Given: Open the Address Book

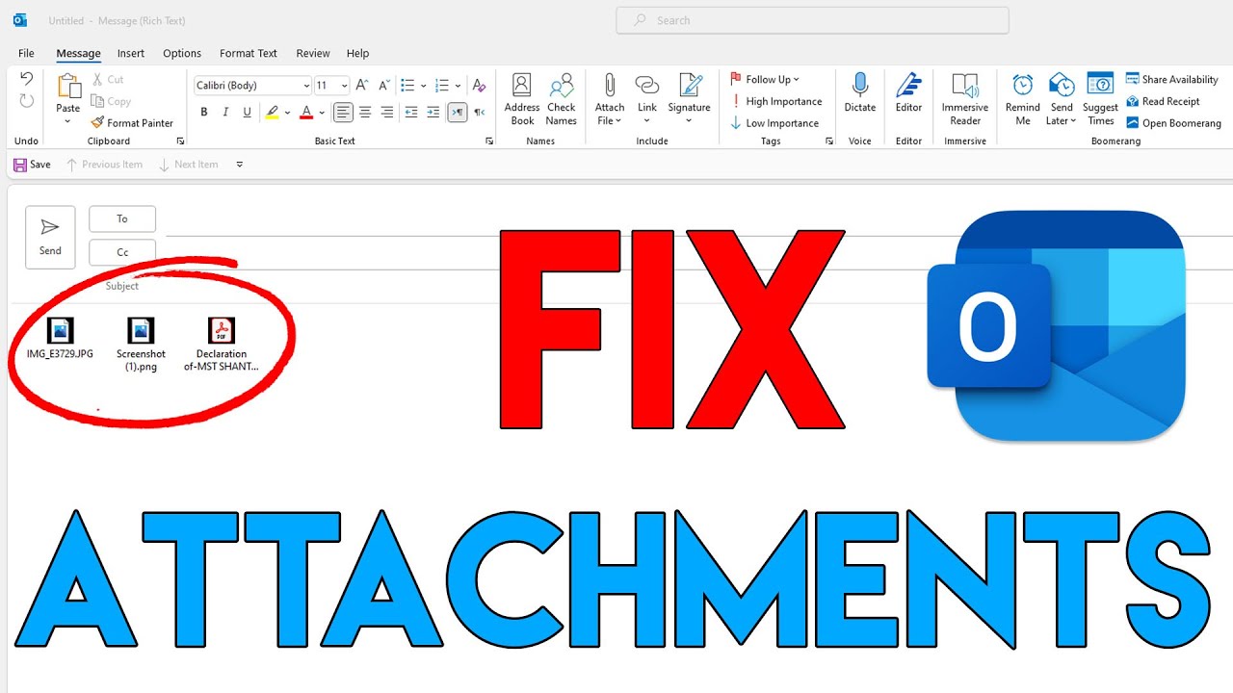Looking at the screenshot, I should tap(522, 99).
